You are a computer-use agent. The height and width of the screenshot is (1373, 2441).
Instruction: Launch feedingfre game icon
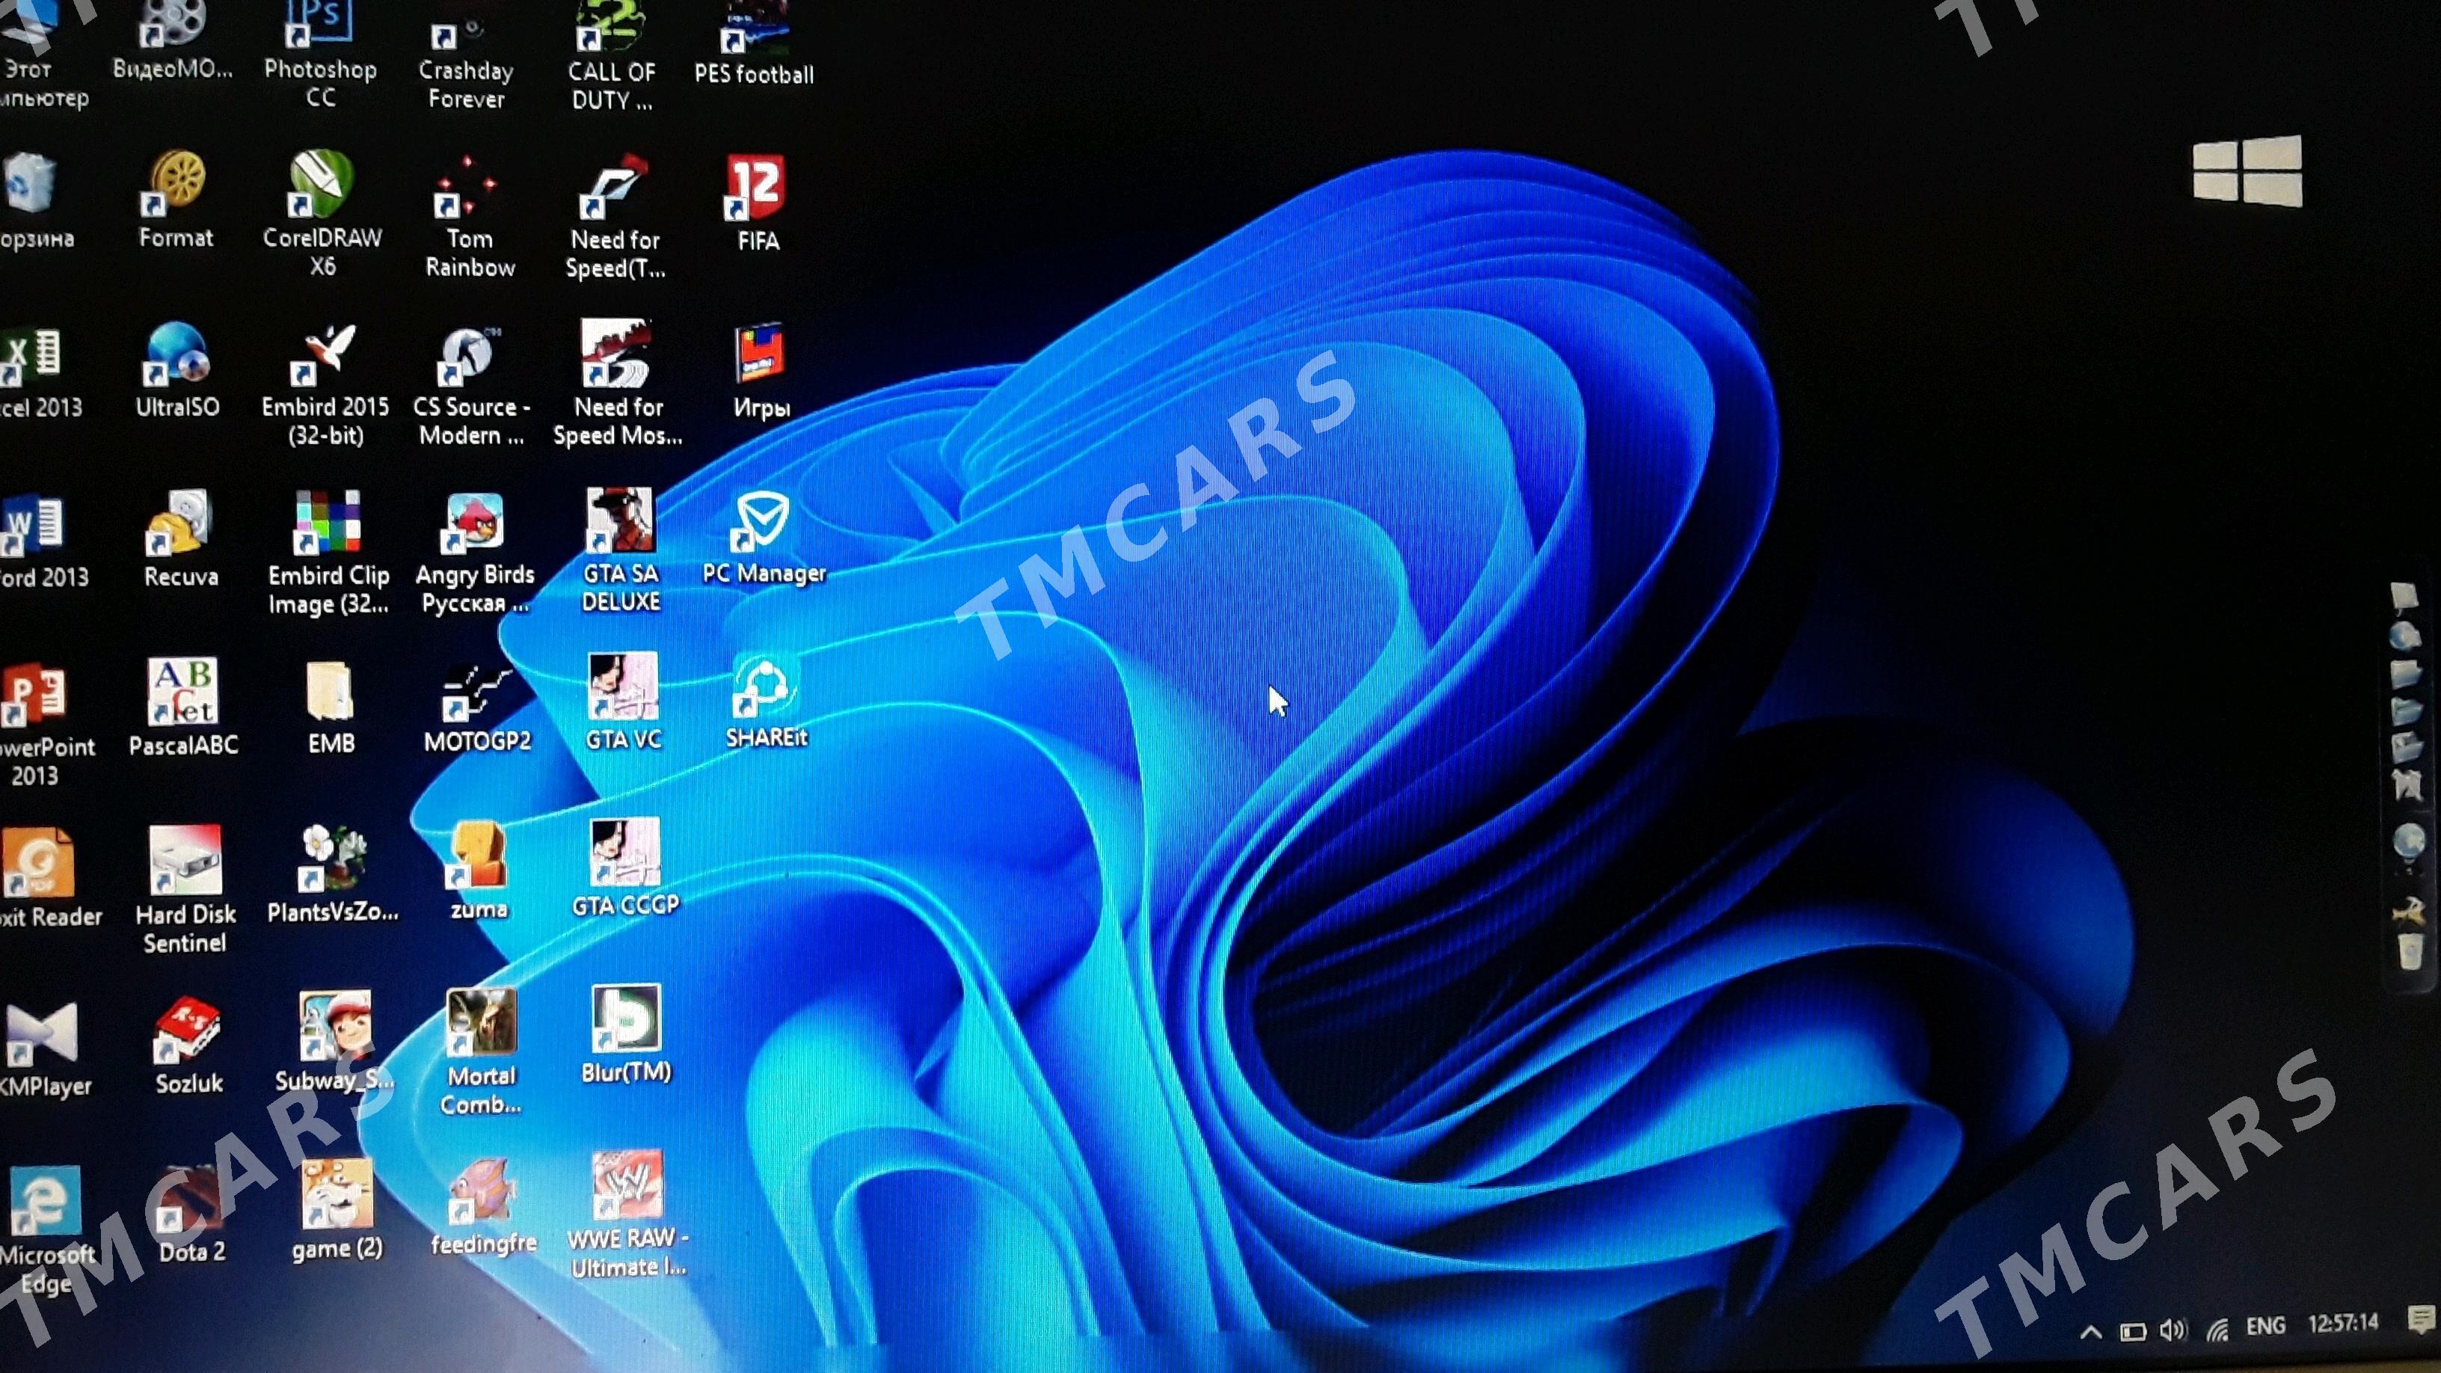click(x=483, y=1207)
